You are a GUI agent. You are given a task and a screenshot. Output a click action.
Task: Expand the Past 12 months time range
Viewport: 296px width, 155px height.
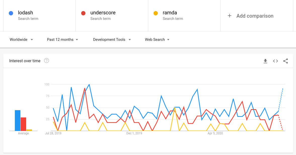click(x=62, y=40)
